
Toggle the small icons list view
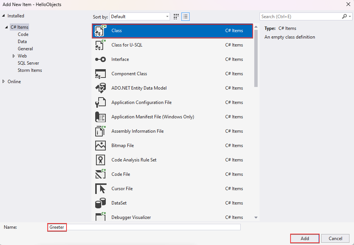click(185, 17)
